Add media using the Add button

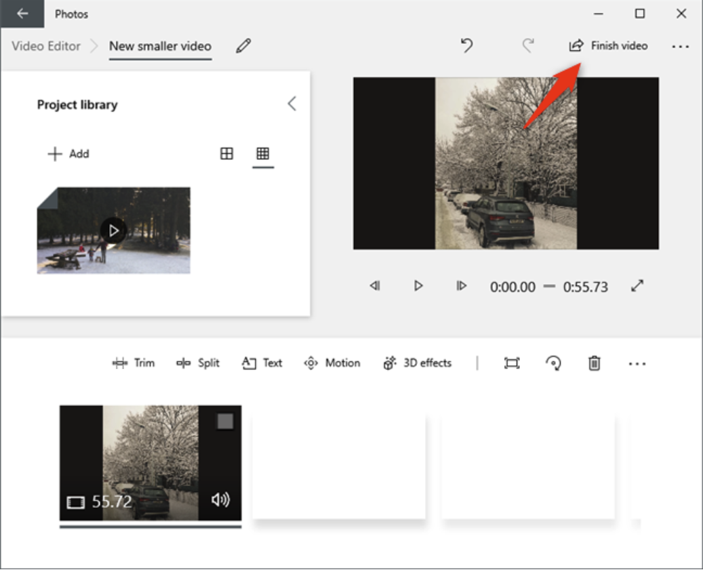(x=68, y=154)
